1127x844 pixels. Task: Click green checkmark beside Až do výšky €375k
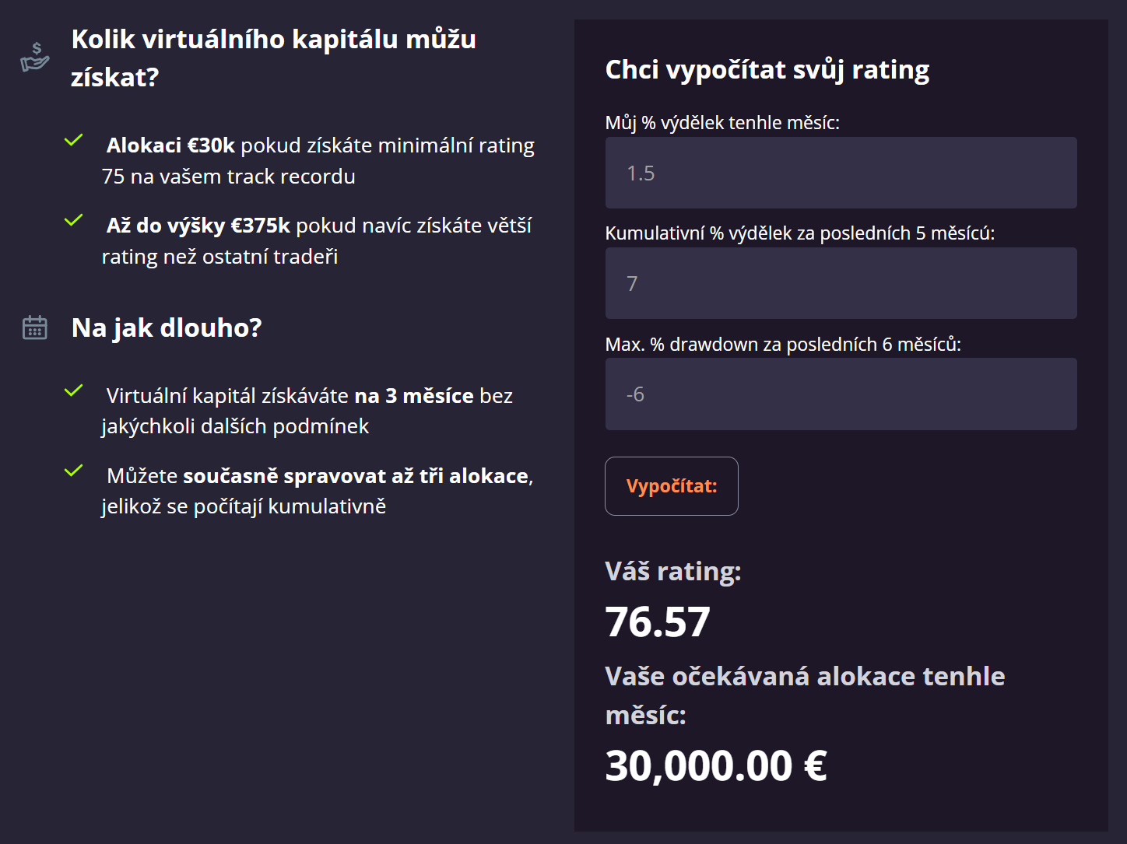pos(74,221)
